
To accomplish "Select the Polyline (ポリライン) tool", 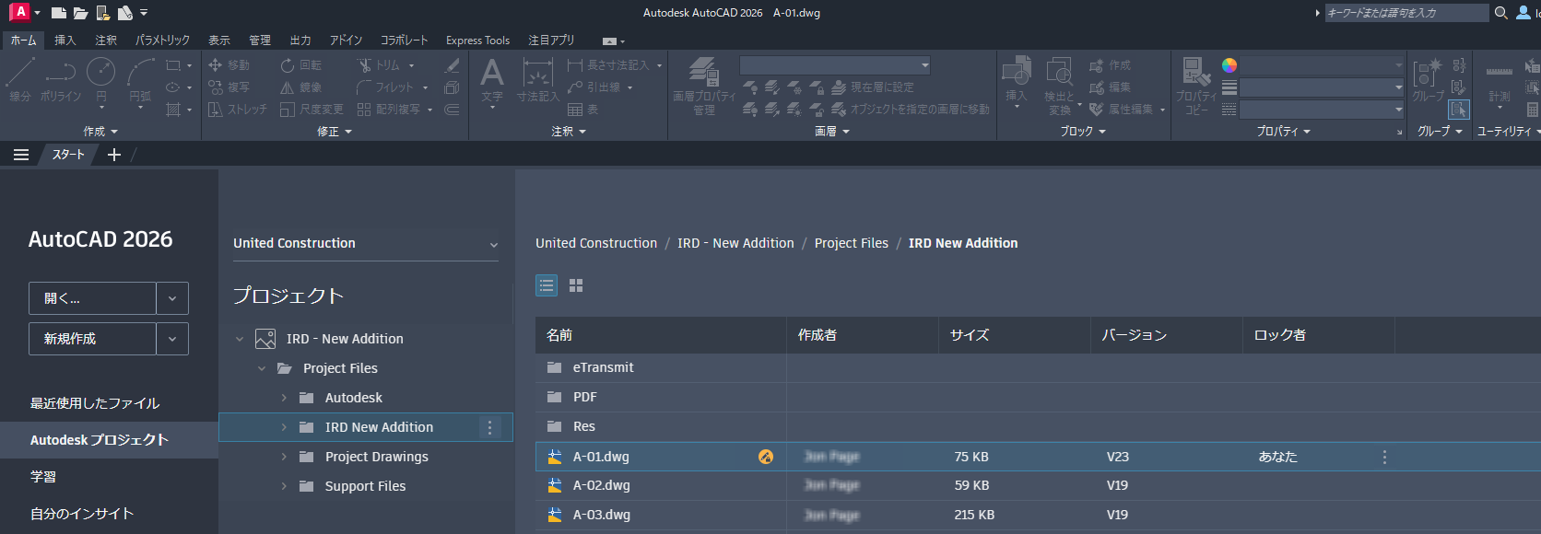I will click(61, 79).
